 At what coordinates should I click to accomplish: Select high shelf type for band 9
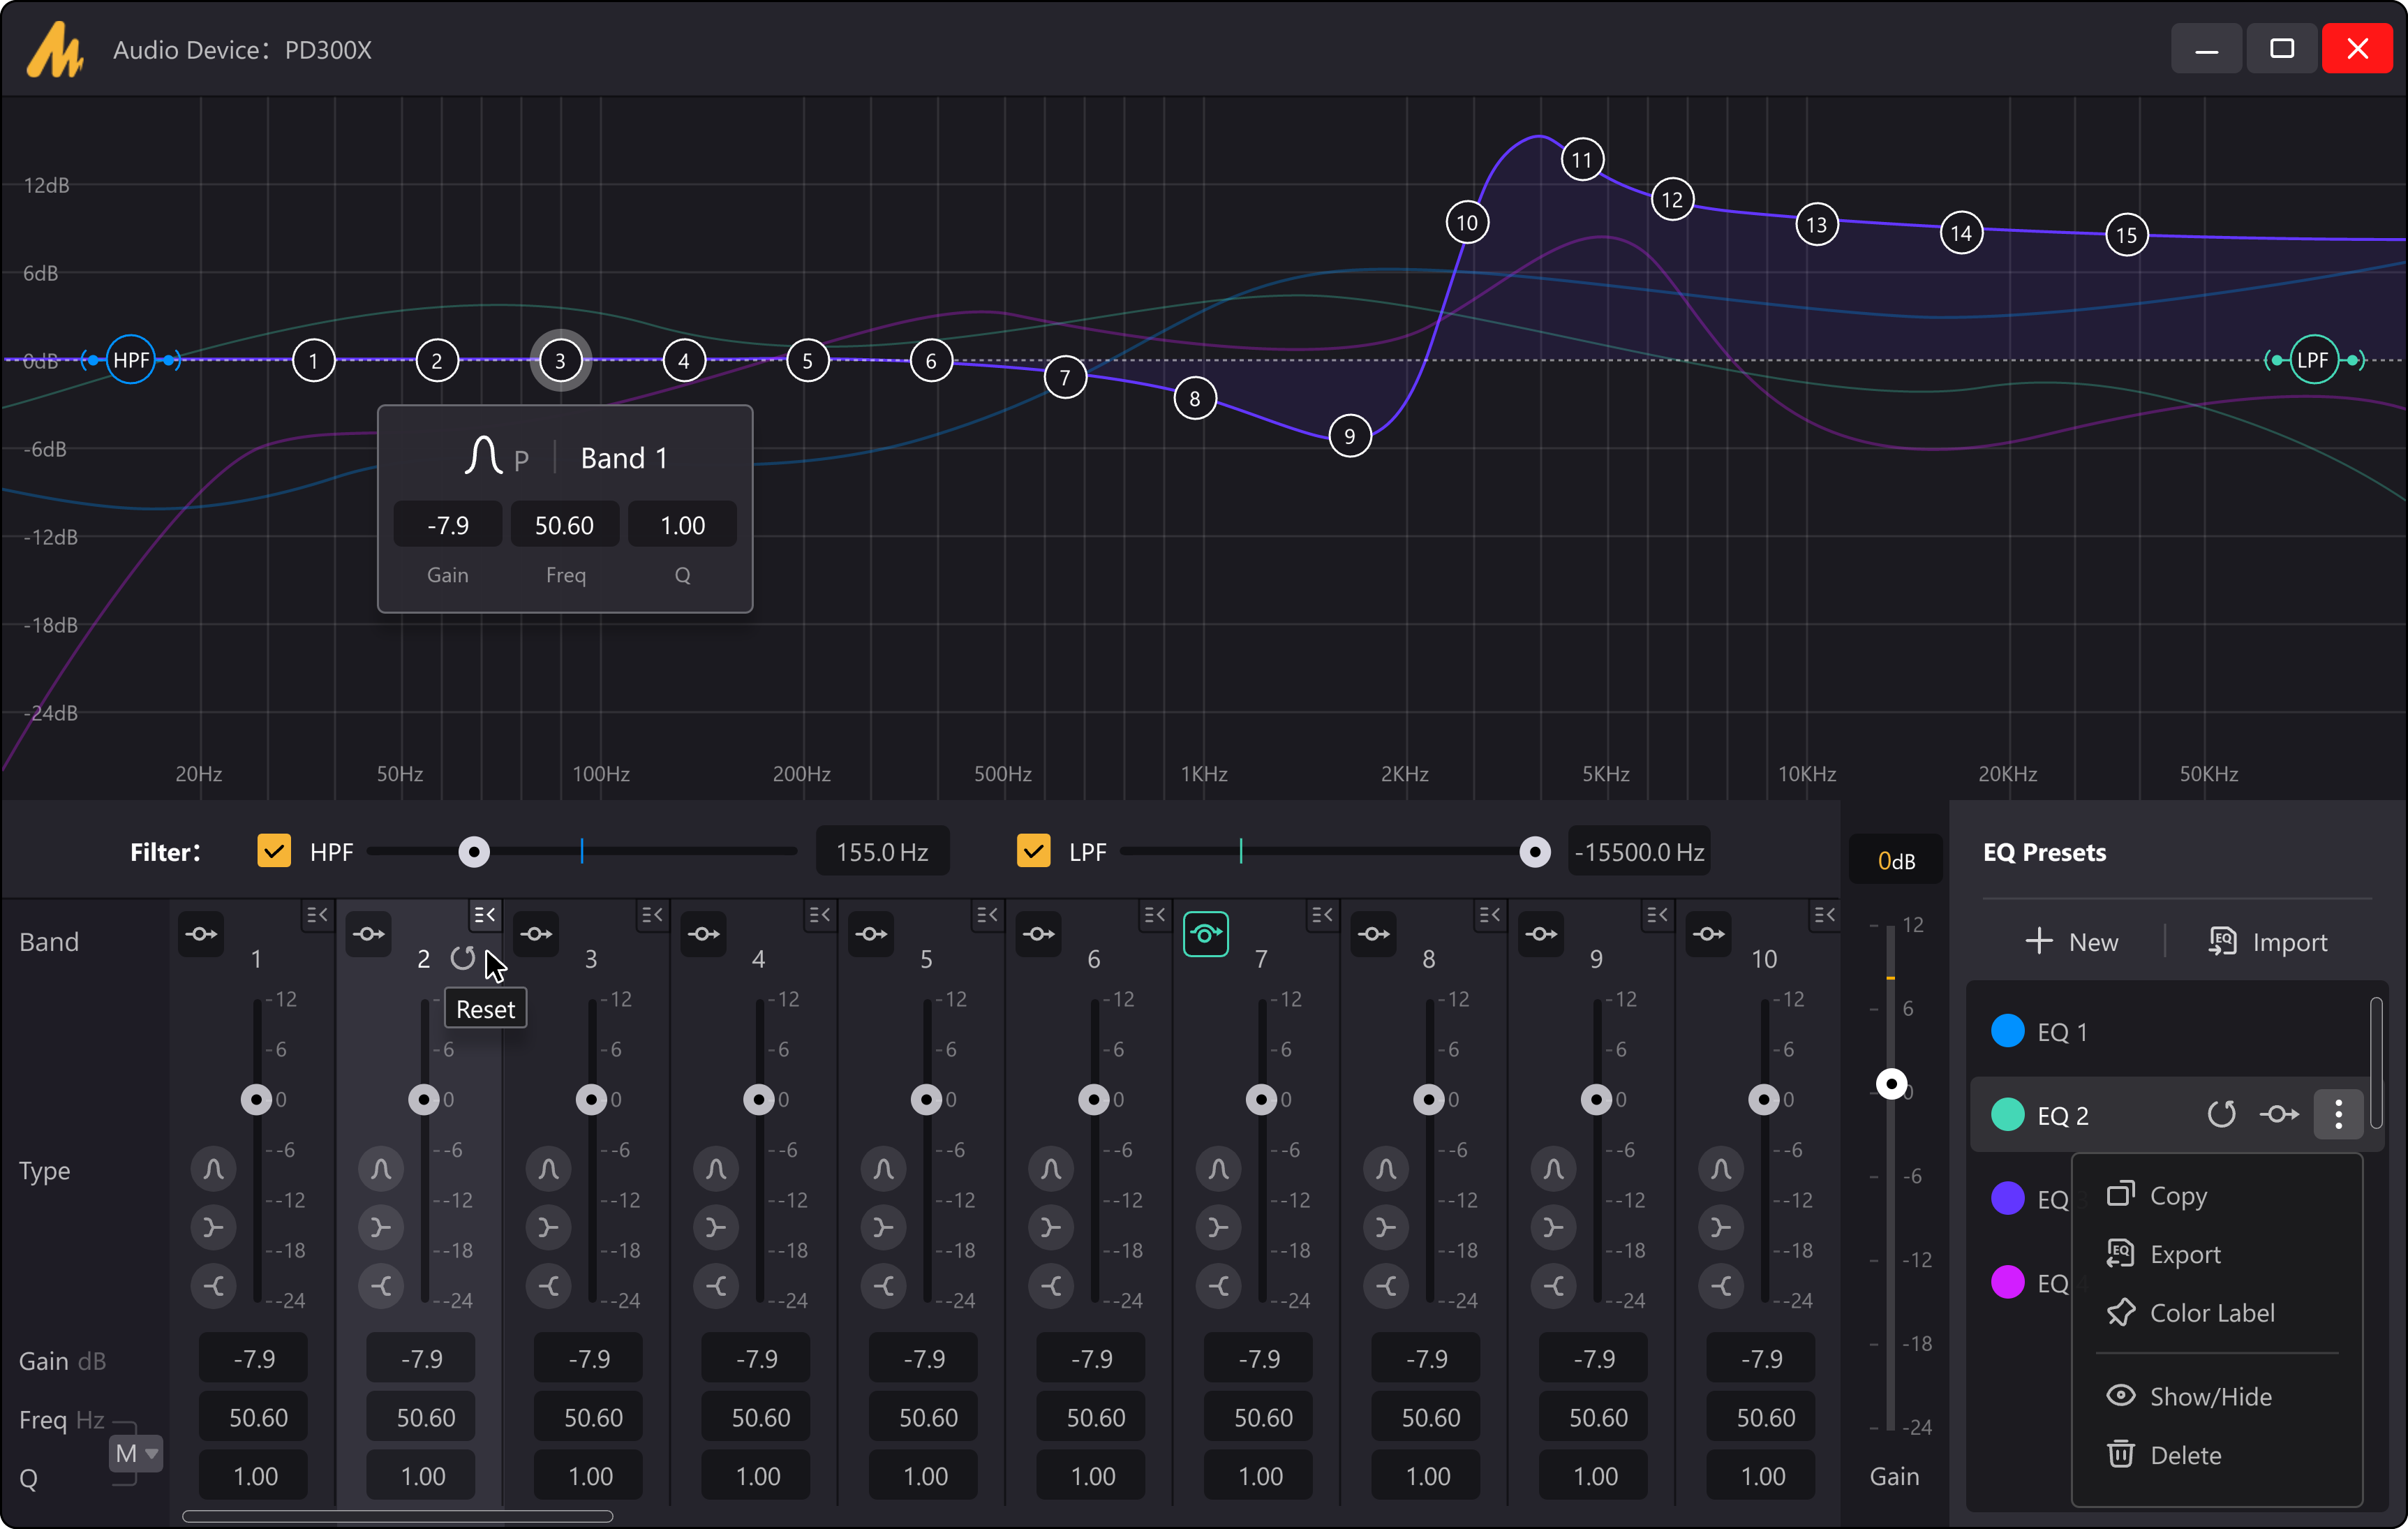(x=1554, y=1286)
